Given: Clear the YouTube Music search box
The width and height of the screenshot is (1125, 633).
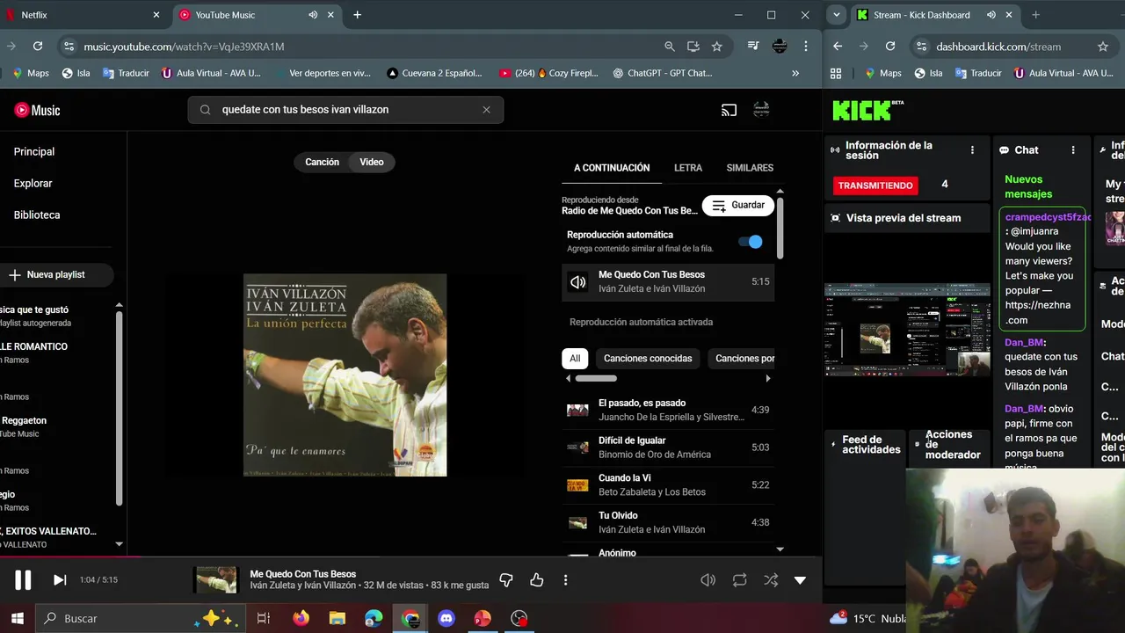Looking at the screenshot, I should 486,110.
